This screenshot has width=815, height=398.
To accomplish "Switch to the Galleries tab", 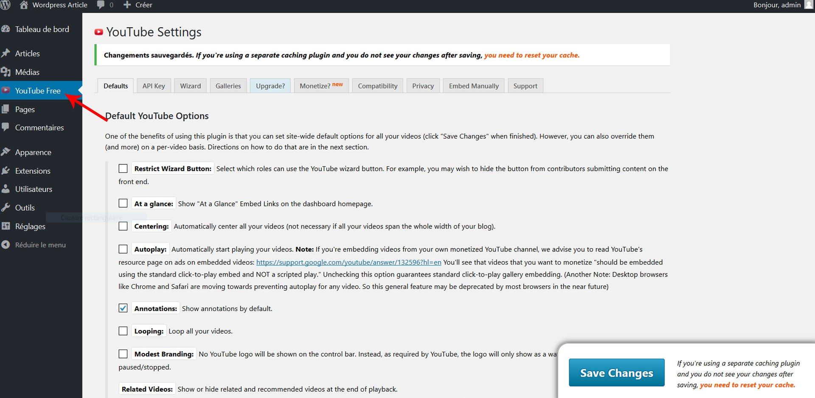I will pyautogui.click(x=228, y=86).
